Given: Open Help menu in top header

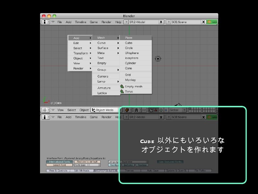Looking at the screenshot, I should 118,22.
